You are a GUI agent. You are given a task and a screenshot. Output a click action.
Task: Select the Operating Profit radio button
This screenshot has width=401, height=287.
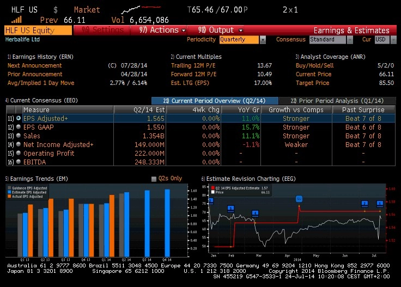[19, 153]
